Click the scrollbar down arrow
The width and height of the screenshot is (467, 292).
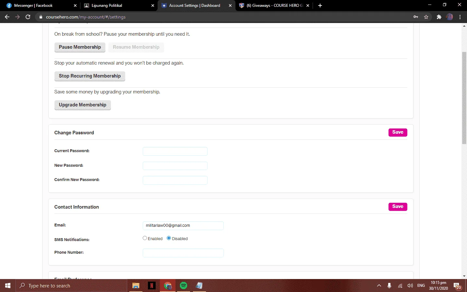coord(464,276)
